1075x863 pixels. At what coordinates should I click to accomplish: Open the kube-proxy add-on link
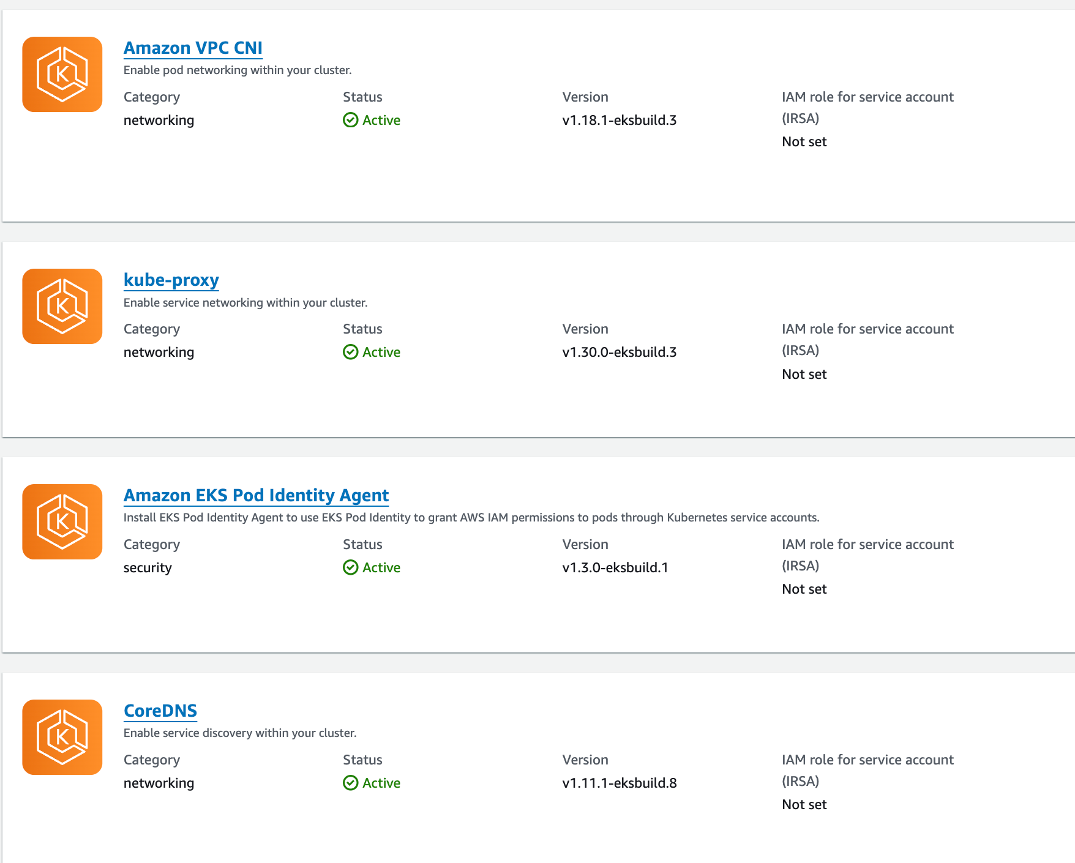pyautogui.click(x=171, y=280)
